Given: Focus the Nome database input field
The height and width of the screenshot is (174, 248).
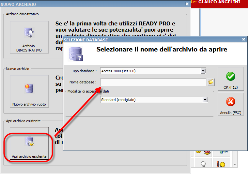Looking at the screenshot, I should 153,82.
